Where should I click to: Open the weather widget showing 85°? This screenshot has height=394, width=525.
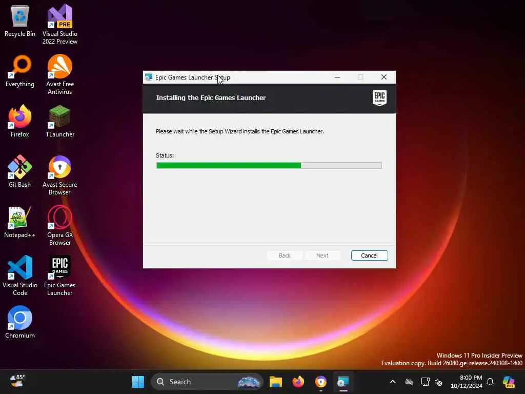[x=17, y=381]
